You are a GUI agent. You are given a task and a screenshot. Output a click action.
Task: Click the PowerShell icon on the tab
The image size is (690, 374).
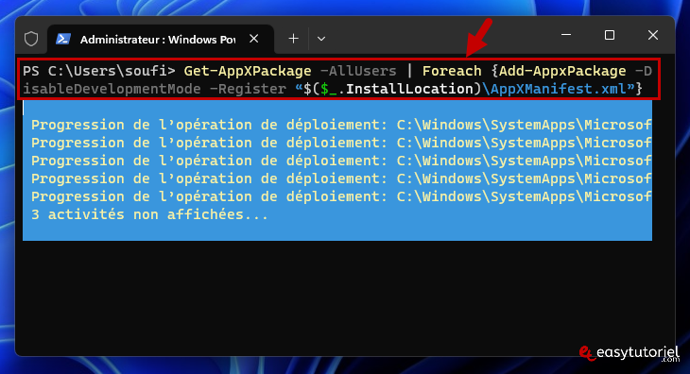tap(63, 39)
